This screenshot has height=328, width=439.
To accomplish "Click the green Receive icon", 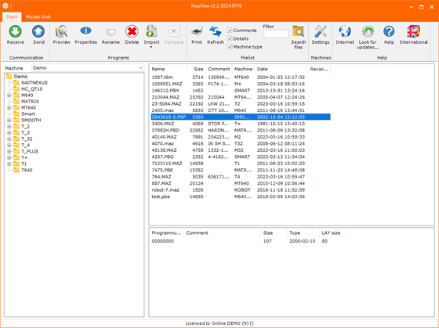I will point(15,31).
